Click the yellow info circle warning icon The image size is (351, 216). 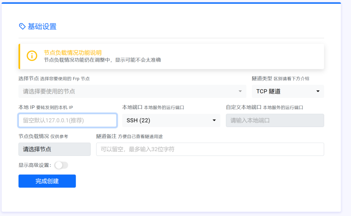32,56
